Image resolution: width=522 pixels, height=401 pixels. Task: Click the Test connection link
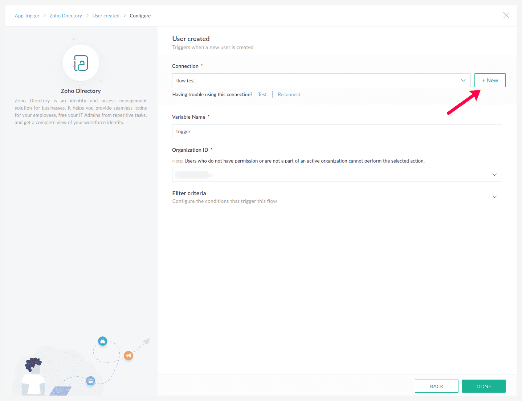[262, 94]
